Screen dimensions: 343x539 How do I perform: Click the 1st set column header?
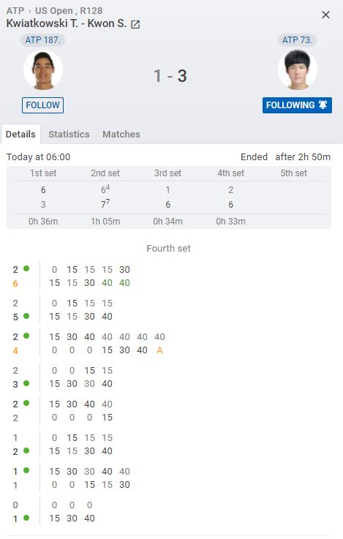(43, 173)
